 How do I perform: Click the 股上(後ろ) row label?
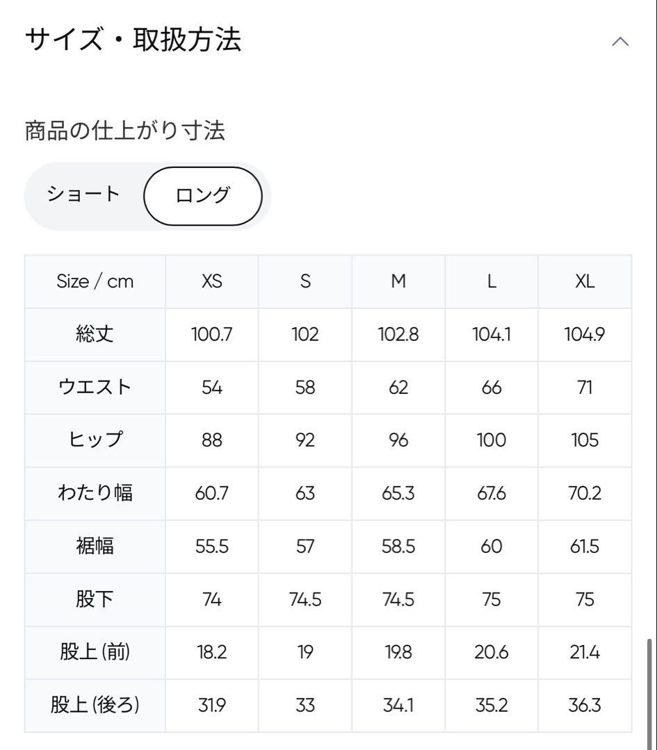[x=95, y=705]
